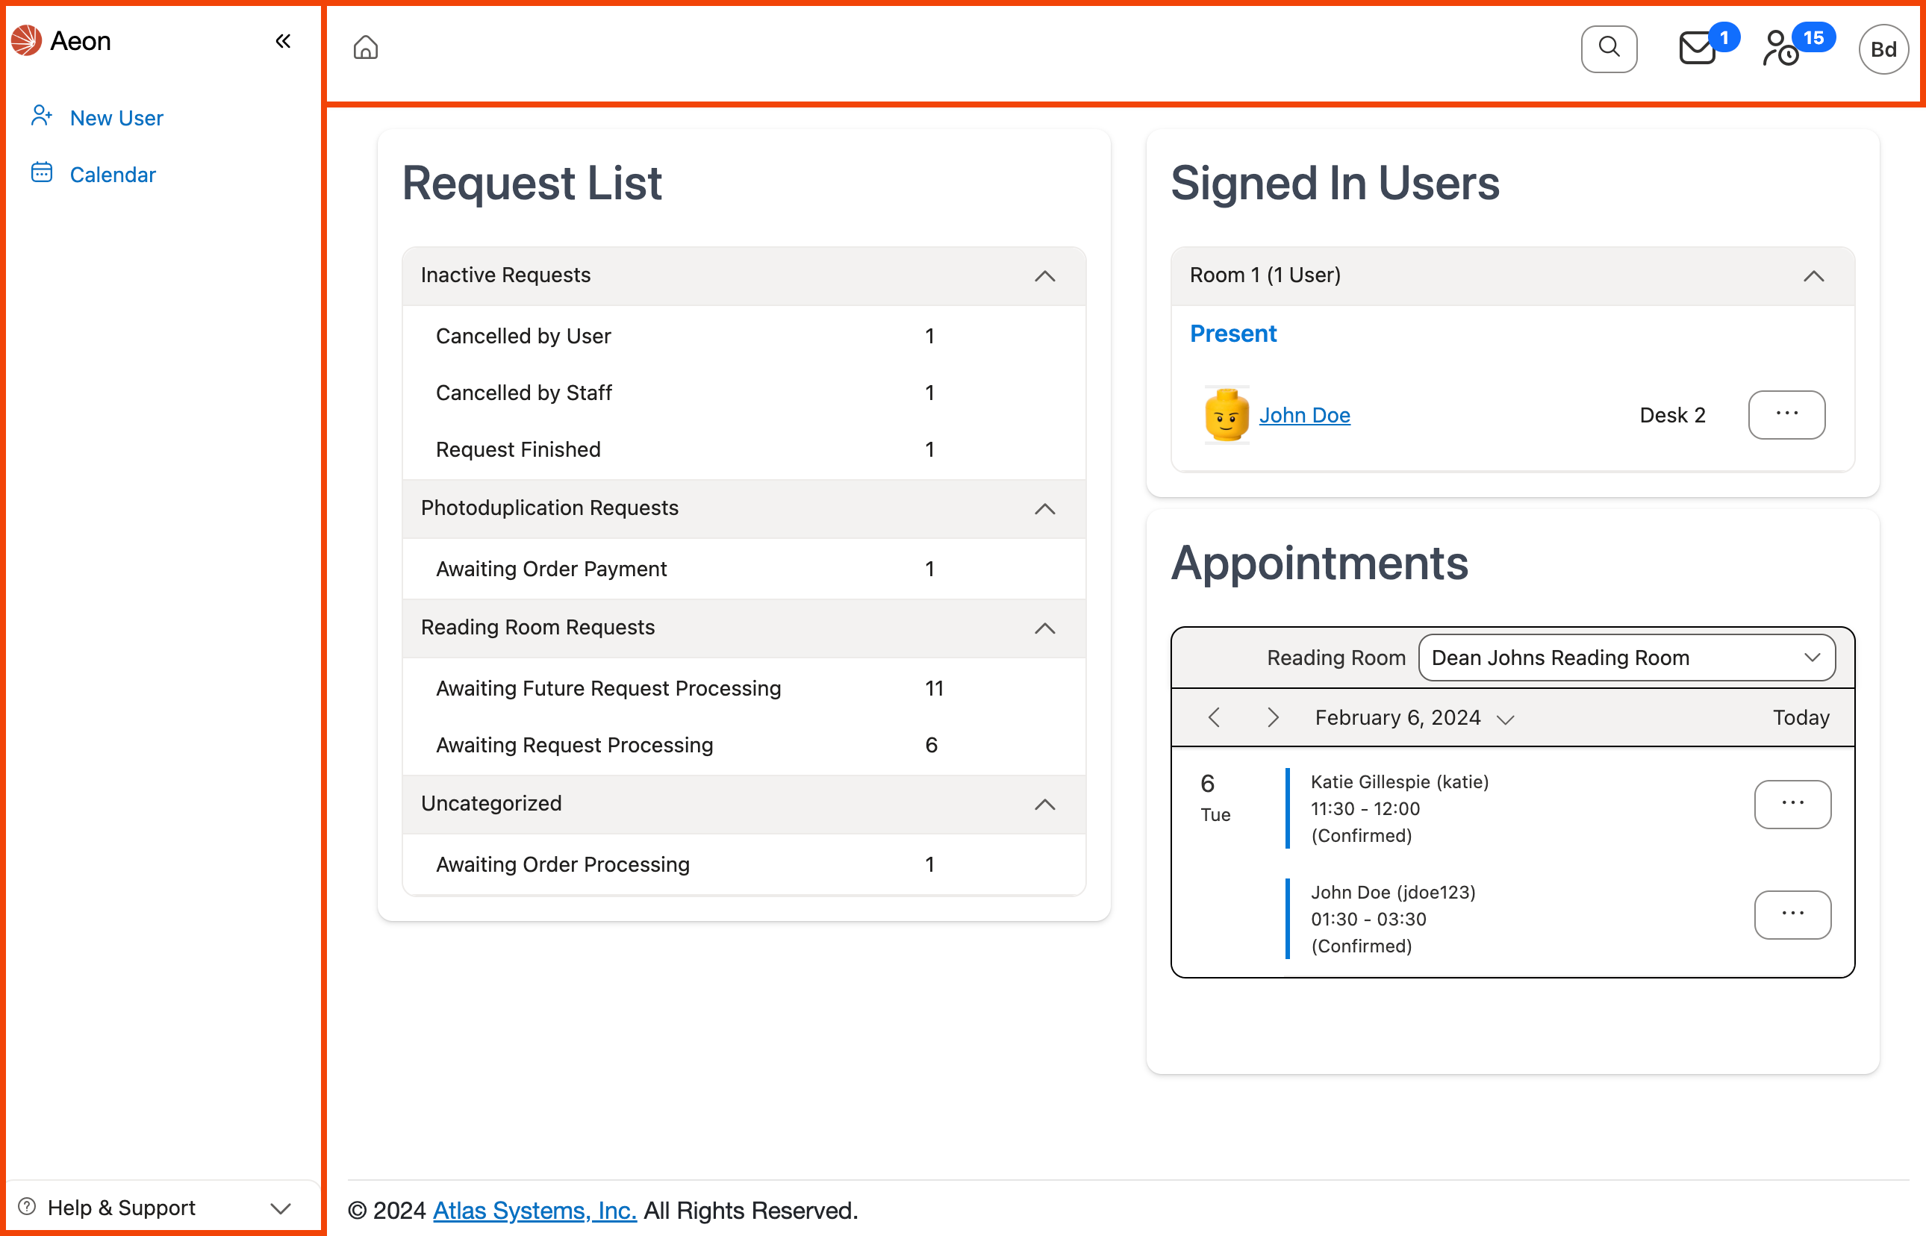Open the home dashboard icon
Viewport: 1926px width, 1236px height.
tap(364, 49)
